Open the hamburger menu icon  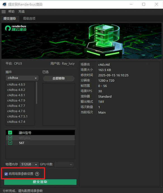4,12
